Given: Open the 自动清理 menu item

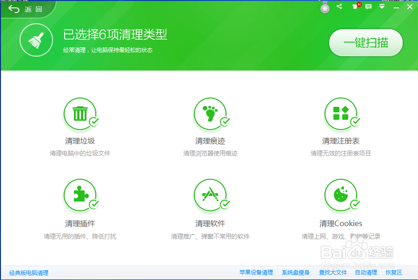Looking at the screenshot, I should 365,273.
